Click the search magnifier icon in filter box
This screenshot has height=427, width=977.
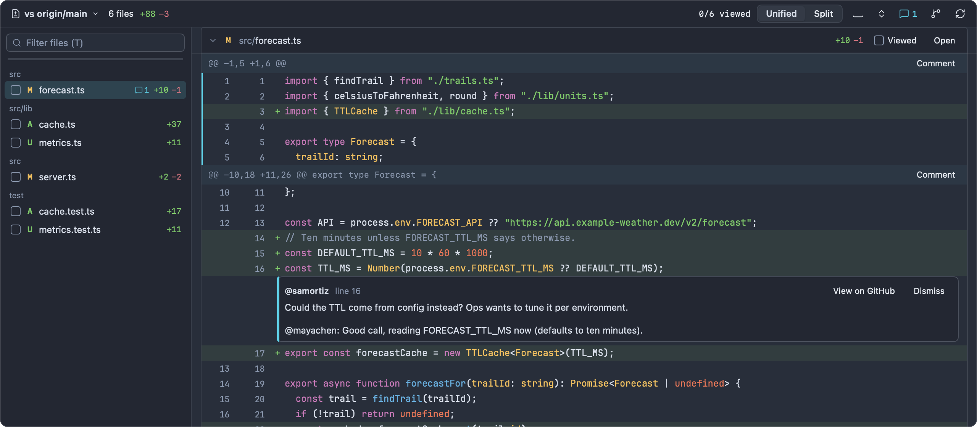17,43
